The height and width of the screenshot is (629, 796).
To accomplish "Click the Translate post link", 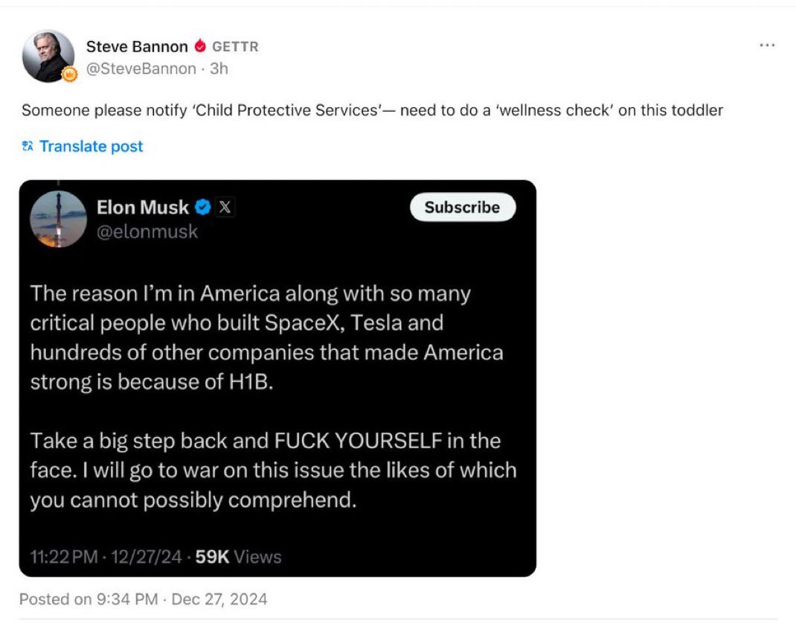I will [x=91, y=147].
